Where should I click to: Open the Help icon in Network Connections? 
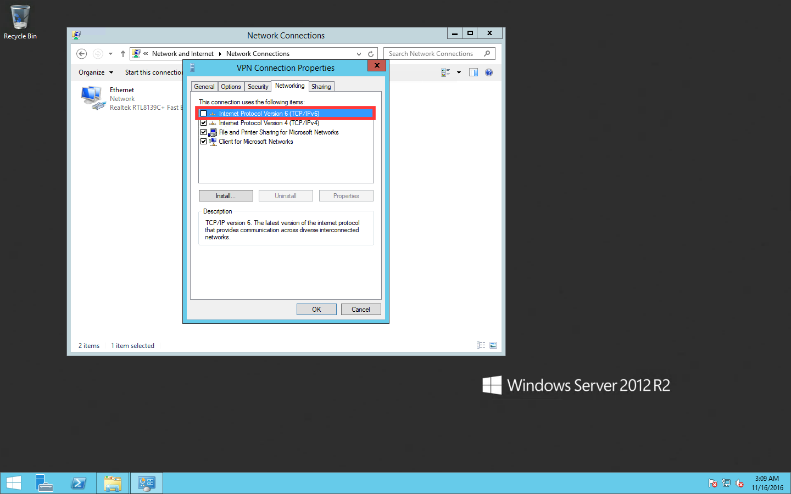[489, 72]
